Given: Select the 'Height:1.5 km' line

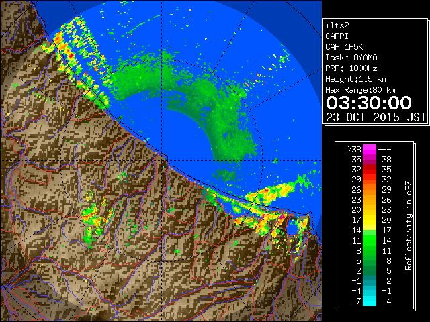Looking at the screenshot, I should [355, 79].
